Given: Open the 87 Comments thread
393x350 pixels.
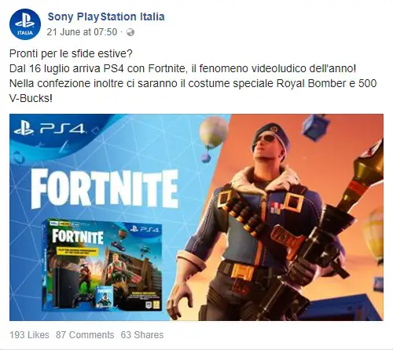Looking at the screenshot, I should coord(85,335).
